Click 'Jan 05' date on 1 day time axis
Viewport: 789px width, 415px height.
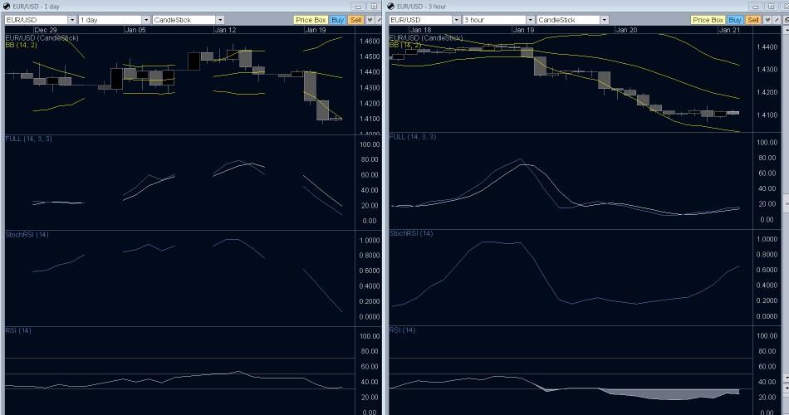(x=135, y=30)
